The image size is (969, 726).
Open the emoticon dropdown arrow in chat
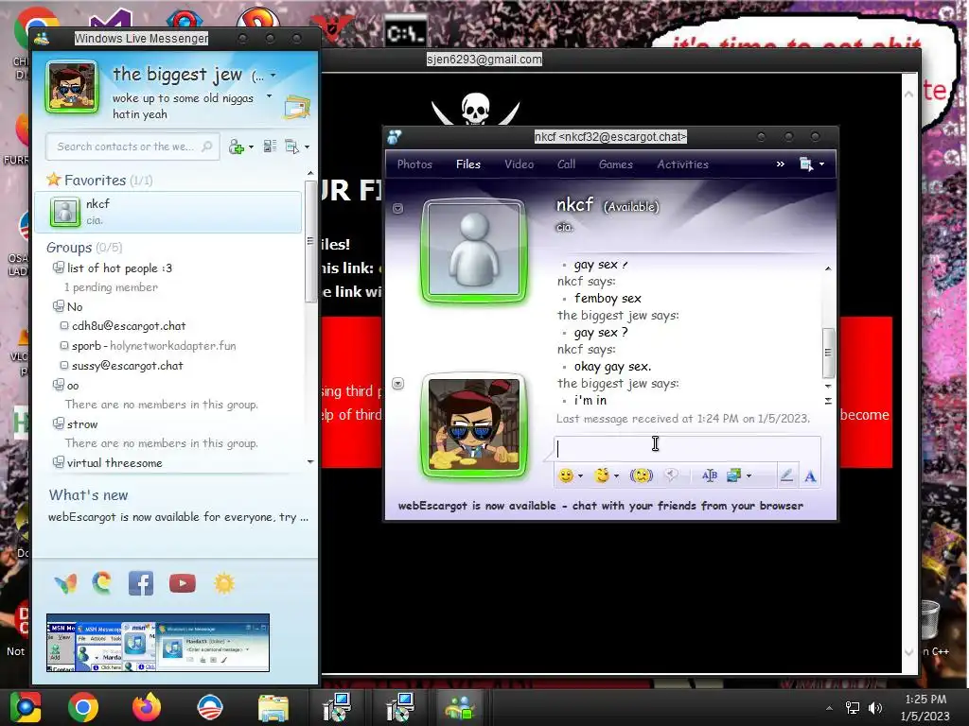[580, 476]
